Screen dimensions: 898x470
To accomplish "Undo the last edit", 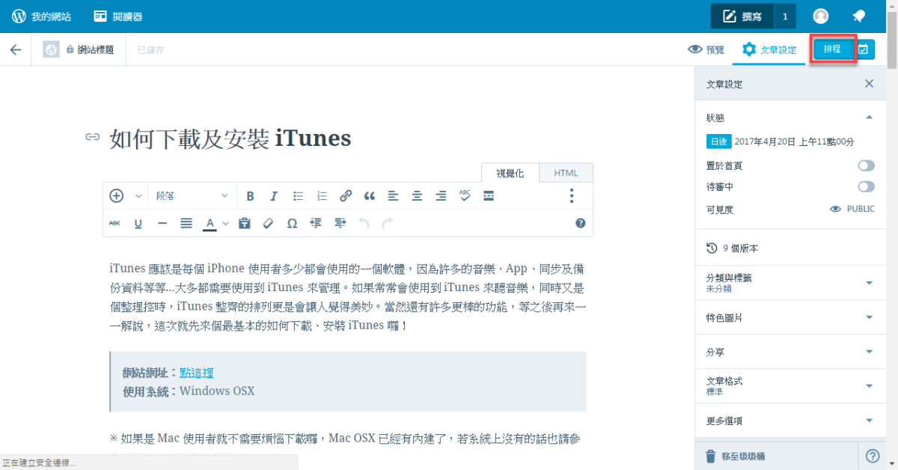I will pos(364,223).
